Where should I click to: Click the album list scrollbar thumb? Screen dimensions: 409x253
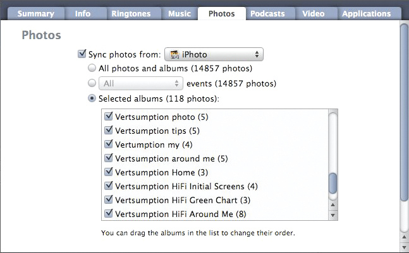[x=333, y=183]
